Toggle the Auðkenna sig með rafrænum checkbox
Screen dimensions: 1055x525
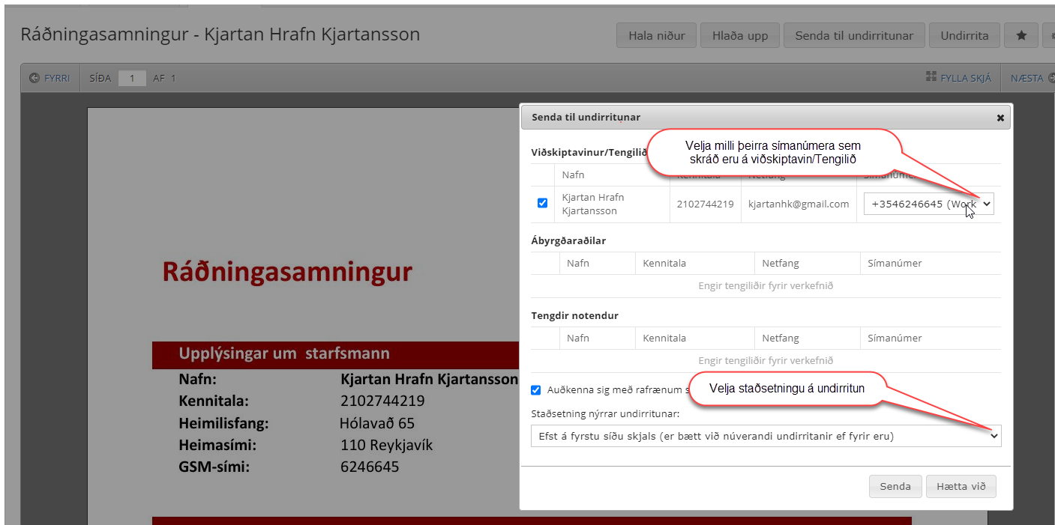pos(536,389)
